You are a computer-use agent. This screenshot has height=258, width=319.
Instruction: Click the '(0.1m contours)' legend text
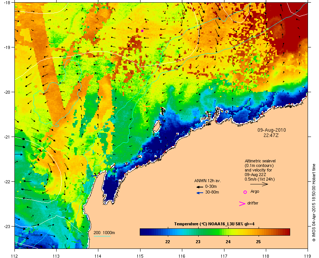tap(259, 165)
